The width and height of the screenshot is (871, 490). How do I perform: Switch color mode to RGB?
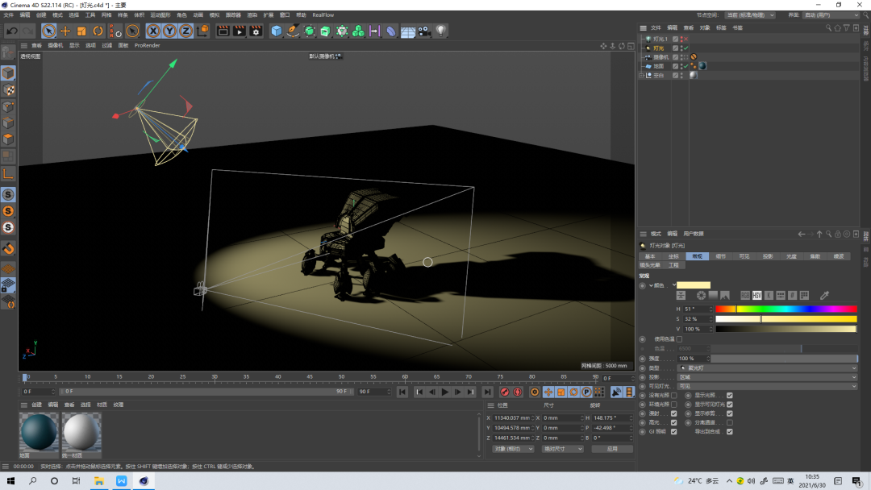tap(745, 295)
